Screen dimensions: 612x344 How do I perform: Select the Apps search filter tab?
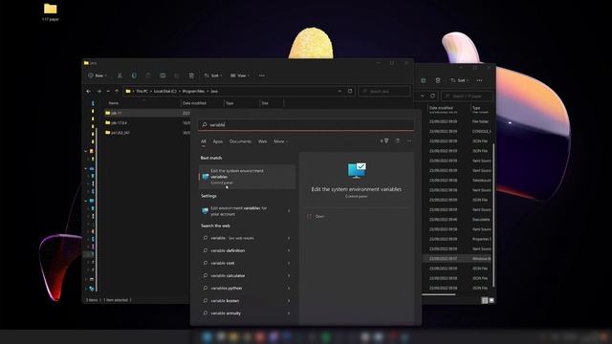coord(218,141)
